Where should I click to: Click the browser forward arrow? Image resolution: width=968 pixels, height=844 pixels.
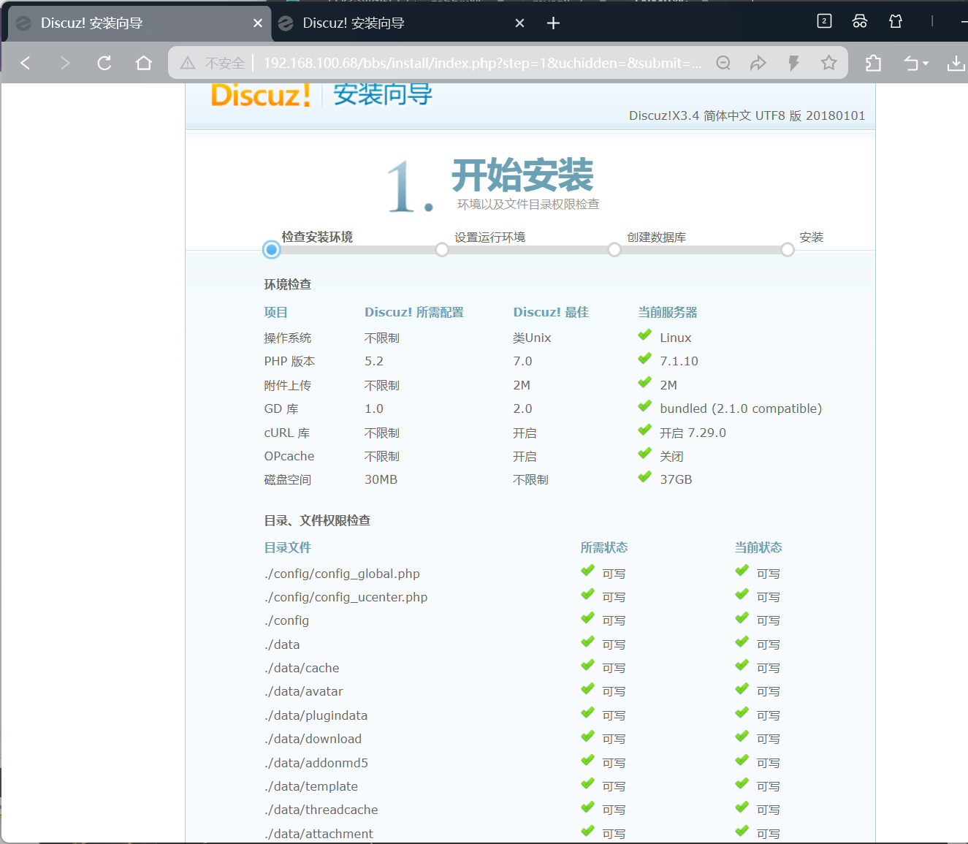point(65,63)
